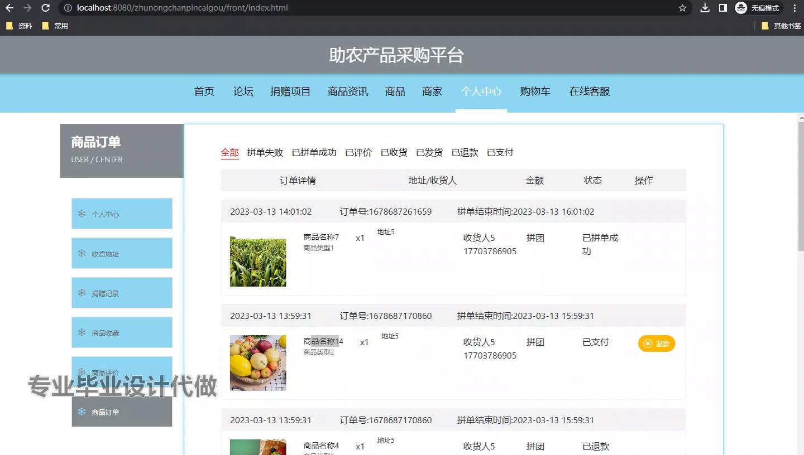Click the snowflake icon beside 商品订单
Viewport: 804px width, 455px height.
tap(82, 412)
